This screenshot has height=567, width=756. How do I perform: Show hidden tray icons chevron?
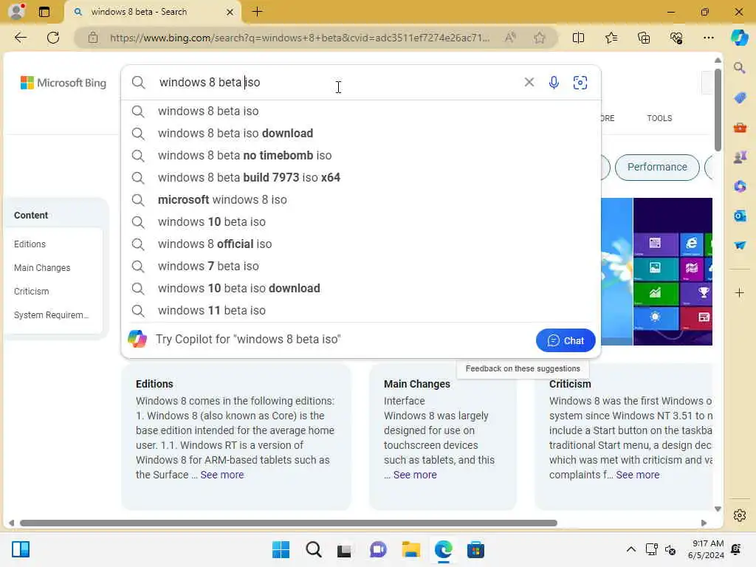[x=630, y=549]
